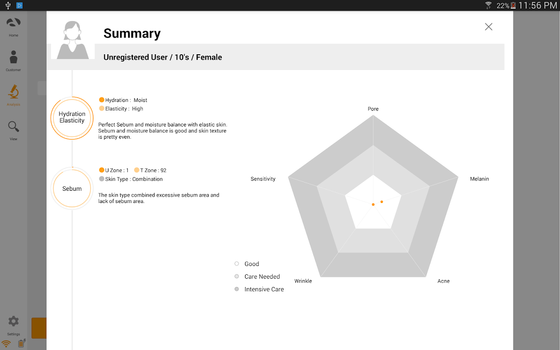Click the Acne axis label
Image resolution: width=560 pixels, height=350 pixels.
point(444,281)
